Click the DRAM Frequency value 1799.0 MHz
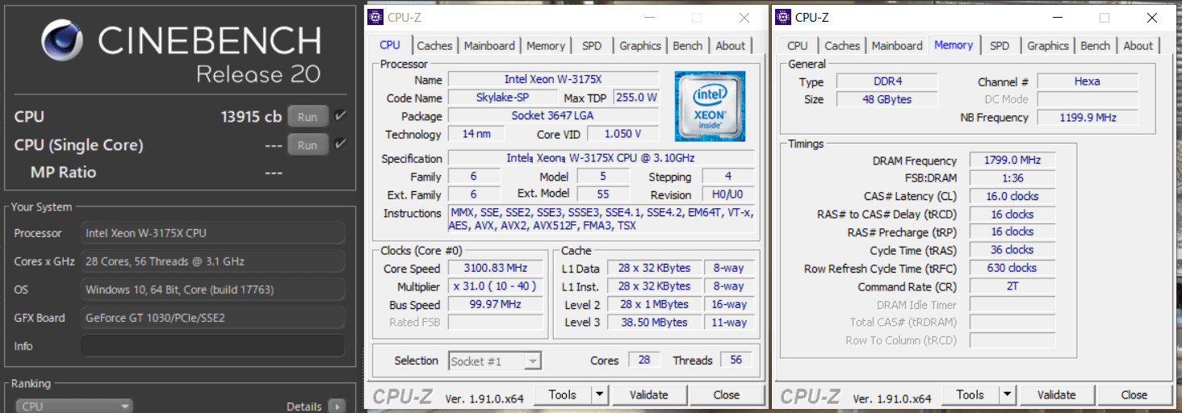1182x413 pixels. click(1012, 161)
